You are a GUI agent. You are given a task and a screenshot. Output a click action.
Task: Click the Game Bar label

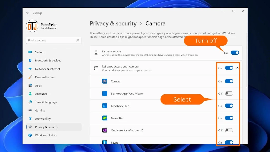pyautogui.click(x=117, y=118)
